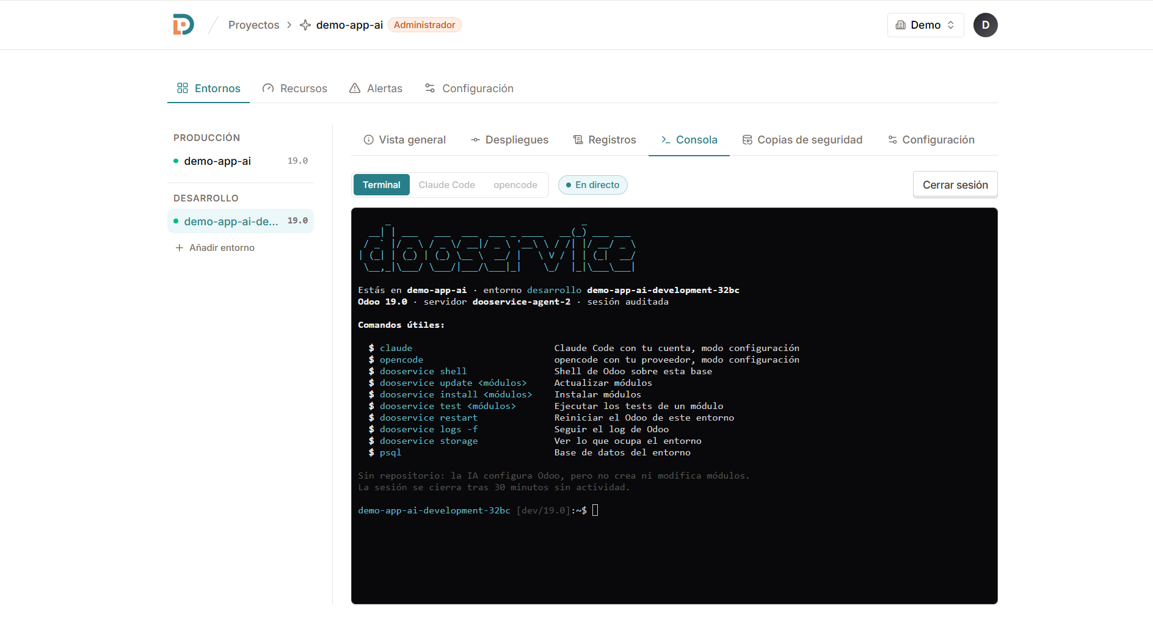The height and width of the screenshot is (630, 1153).
Task: Click the building icon in Demo selector
Action: tap(900, 25)
